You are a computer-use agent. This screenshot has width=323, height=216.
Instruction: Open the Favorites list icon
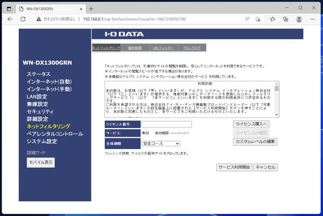point(272,19)
